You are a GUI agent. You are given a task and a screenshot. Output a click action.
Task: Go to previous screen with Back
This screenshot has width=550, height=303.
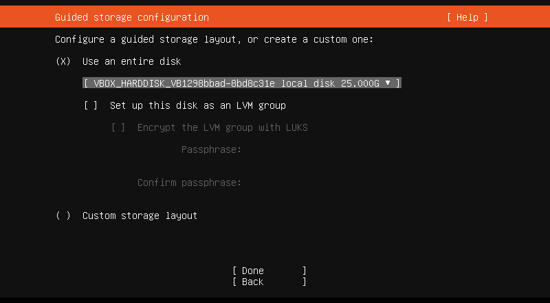pos(269,282)
